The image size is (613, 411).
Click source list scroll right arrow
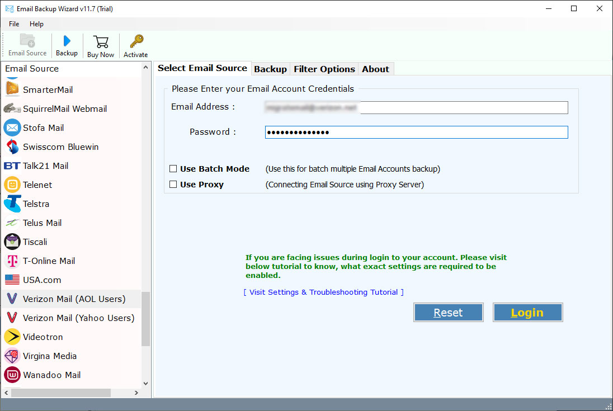[x=136, y=393]
